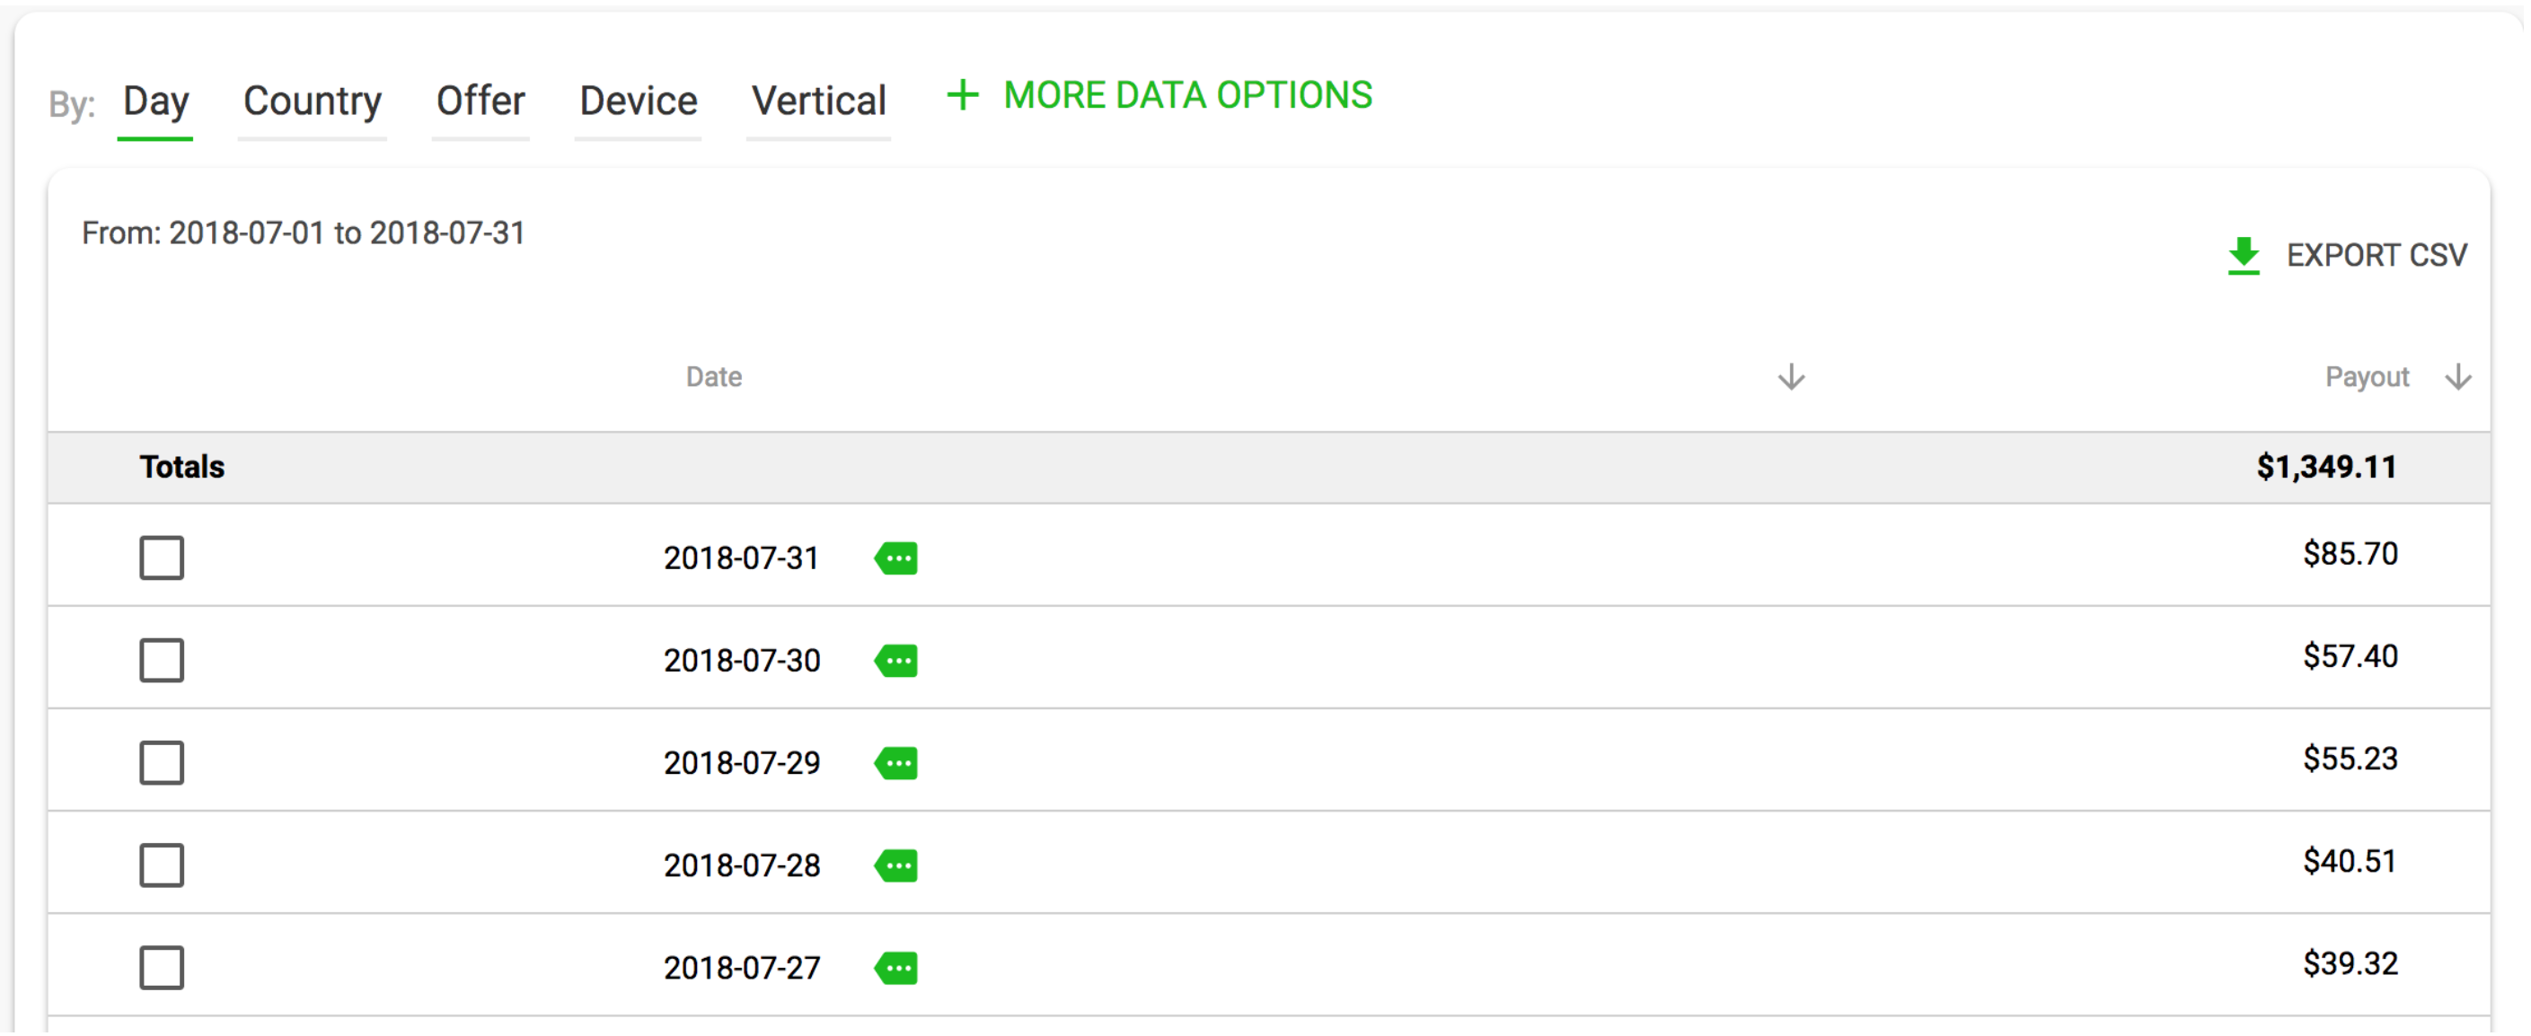Image resolution: width=2531 pixels, height=1036 pixels.
Task: Click the green tag icon for 2018-07-27
Action: pos(896,967)
